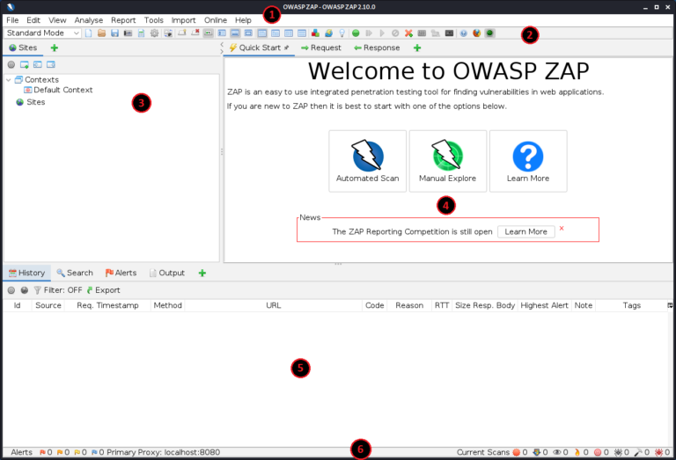Switch to the Alerts tab
Image resolution: width=676 pixels, height=460 pixels.
pyautogui.click(x=121, y=273)
